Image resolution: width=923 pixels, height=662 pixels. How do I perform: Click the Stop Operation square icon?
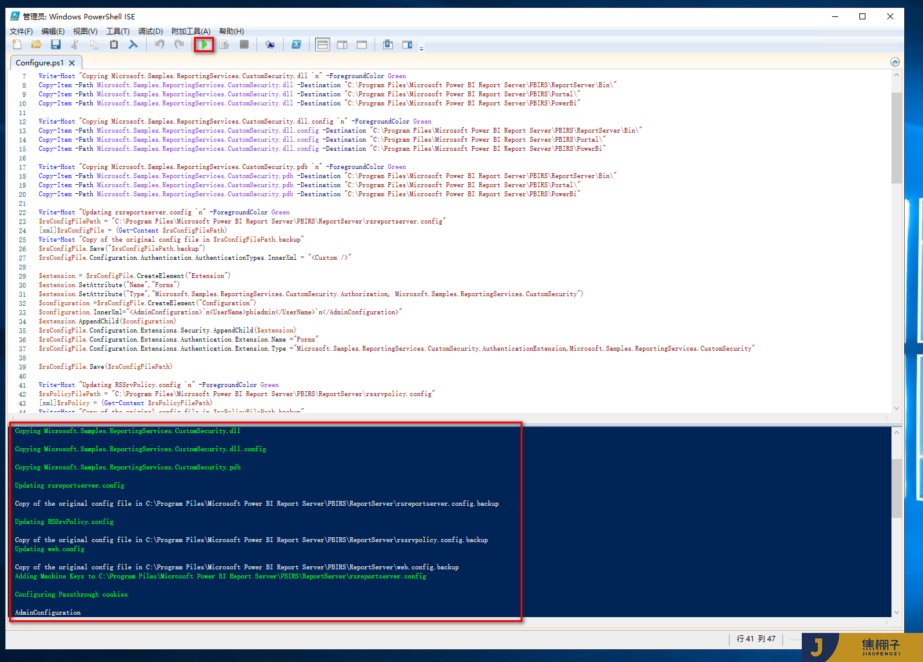pos(244,44)
